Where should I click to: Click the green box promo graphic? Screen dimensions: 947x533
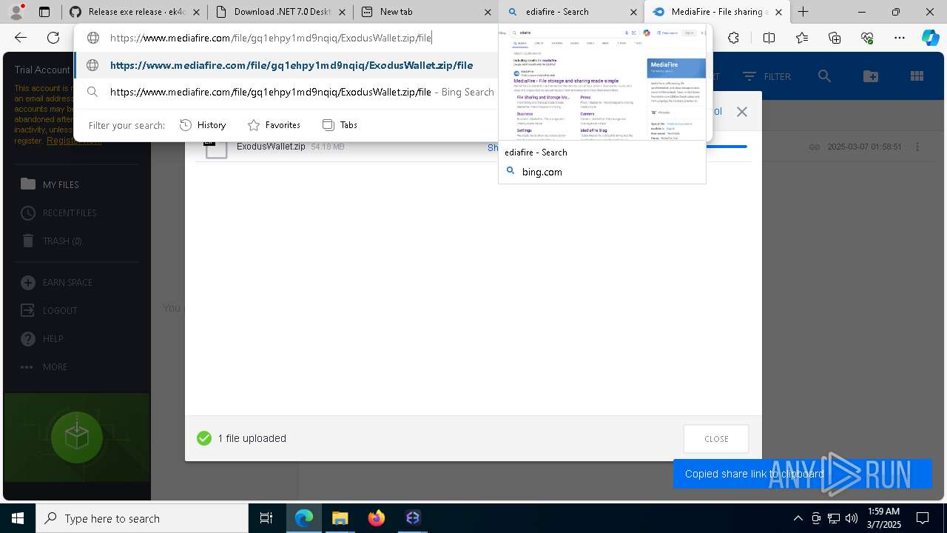pos(77,438)
